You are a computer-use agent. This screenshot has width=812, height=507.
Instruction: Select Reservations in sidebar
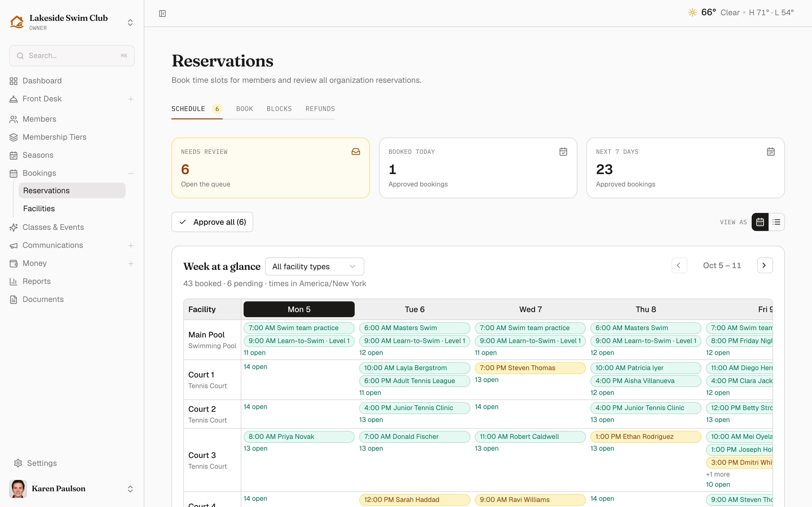[72, 190]
